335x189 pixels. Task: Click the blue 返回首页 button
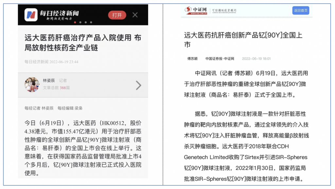click(x=301, y=10)
